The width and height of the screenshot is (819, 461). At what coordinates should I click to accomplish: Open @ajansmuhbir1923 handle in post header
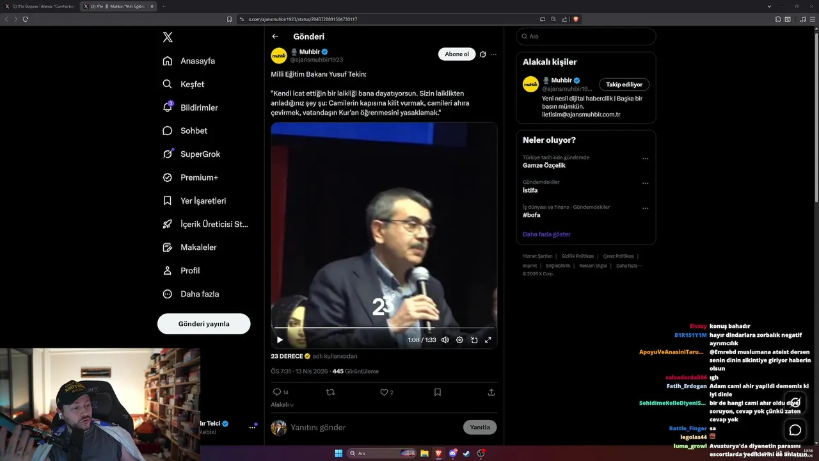(316, 60)
